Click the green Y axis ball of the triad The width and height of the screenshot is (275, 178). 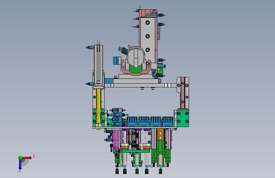tap(20, 158)
